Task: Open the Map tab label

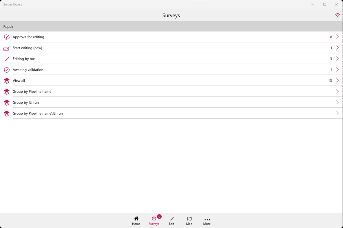Action: (189, 224)
